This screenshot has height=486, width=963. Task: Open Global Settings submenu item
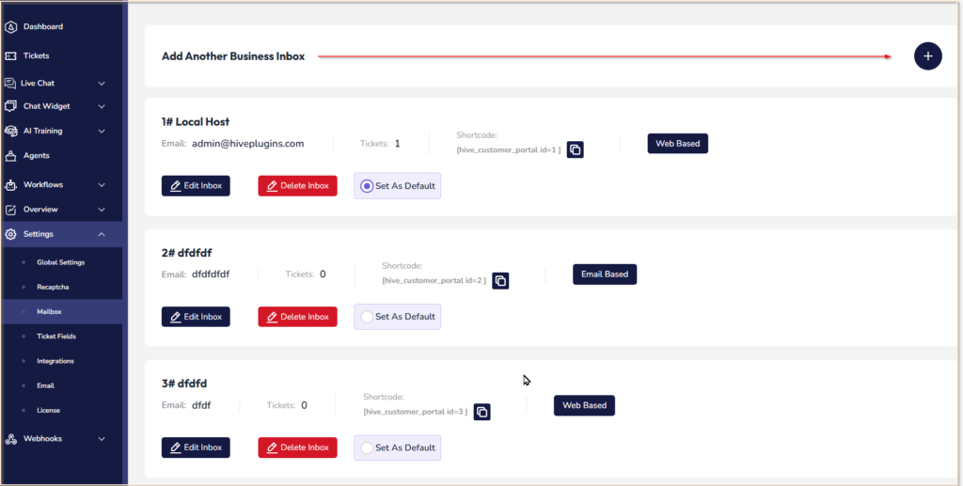(x=61, y=262)
